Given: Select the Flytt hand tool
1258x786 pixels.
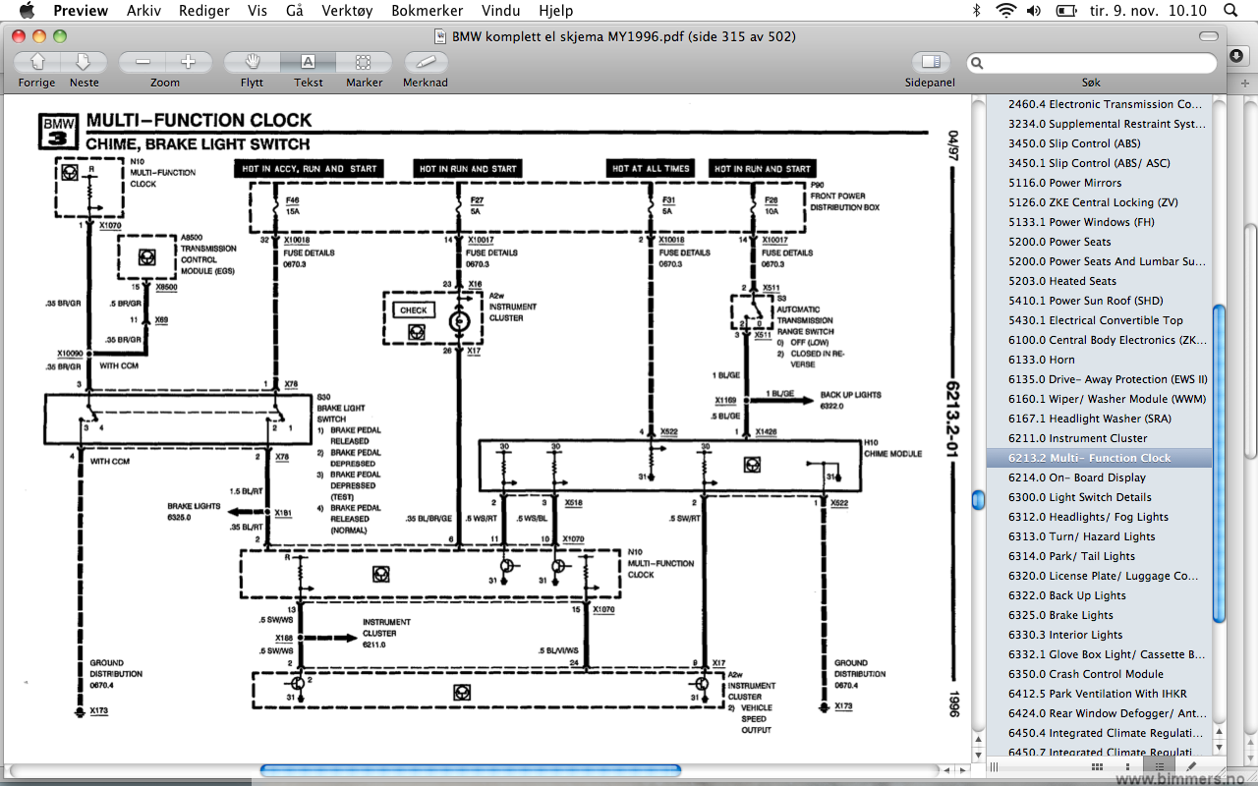Looking at the screenshot, I should [x=252, y=62].
